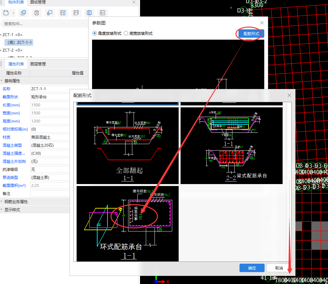Close the 配筋形式 dialog

click(x=289, y=95)
